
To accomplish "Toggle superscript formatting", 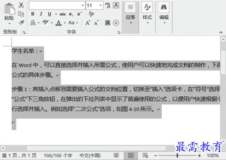I will pyautogui.click(x=80, y=14).
